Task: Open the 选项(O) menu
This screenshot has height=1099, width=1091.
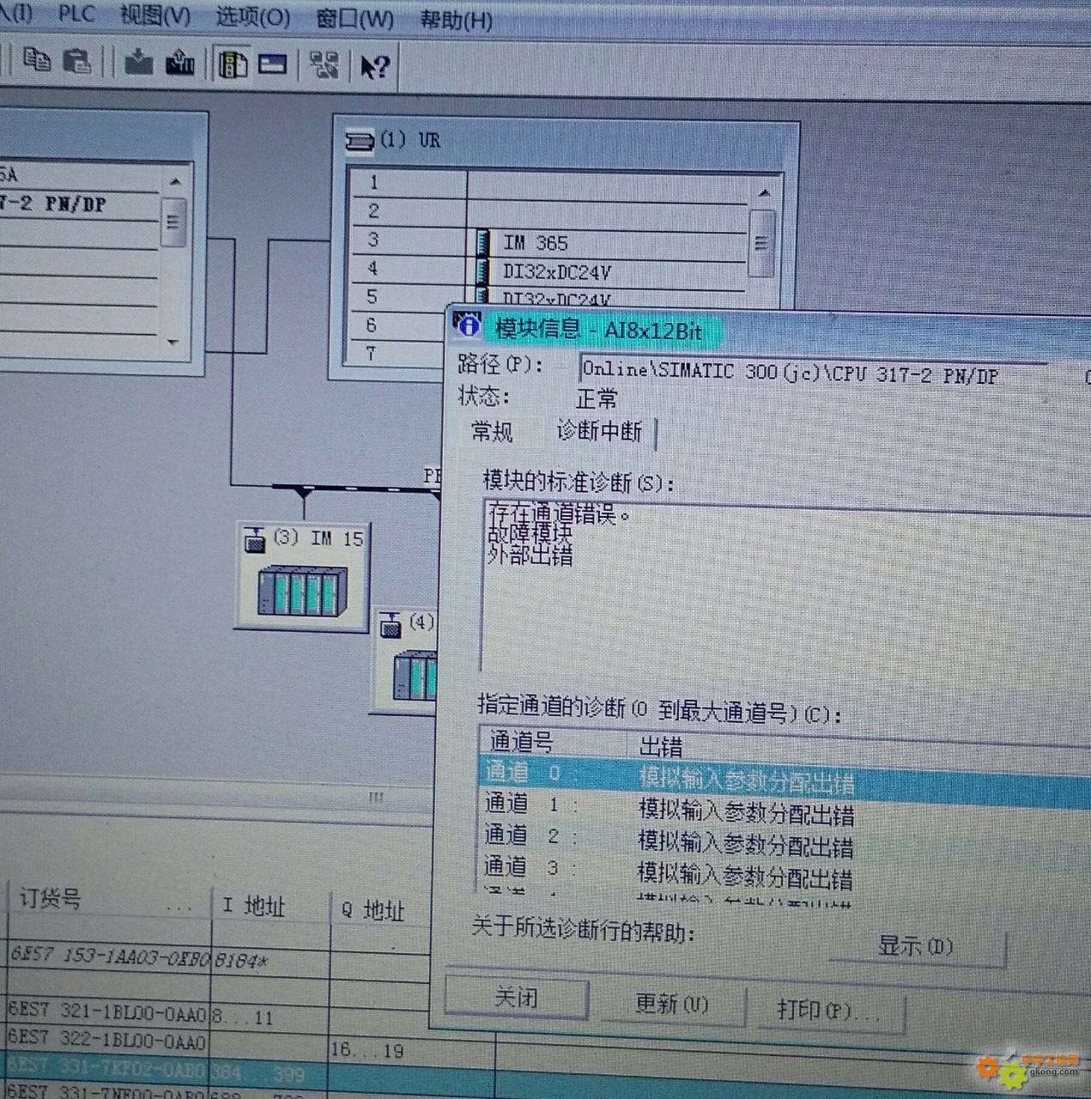Action: pos(252,17)
